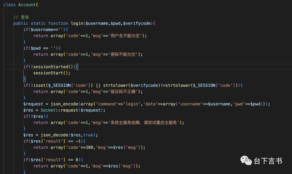This screenshot has height=174, width=292.
Task: Click the sessionStart(); statement
Action: [x=52, y=73]
